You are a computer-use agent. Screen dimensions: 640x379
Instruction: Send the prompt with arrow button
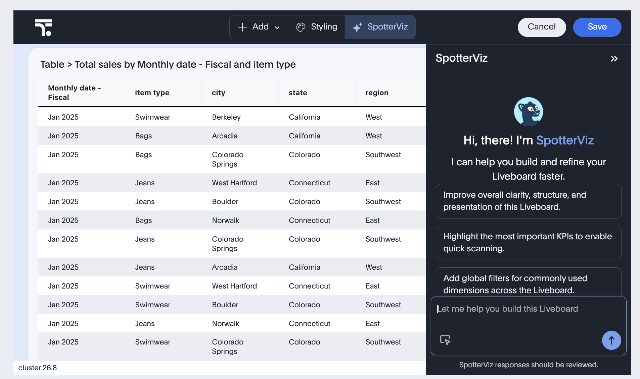click(611, 340)
